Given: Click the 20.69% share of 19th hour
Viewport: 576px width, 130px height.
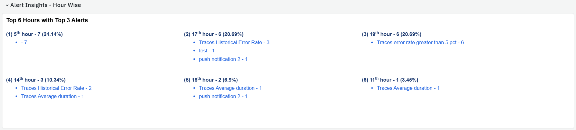Looking at the screenshot, I should click(411, 34).
